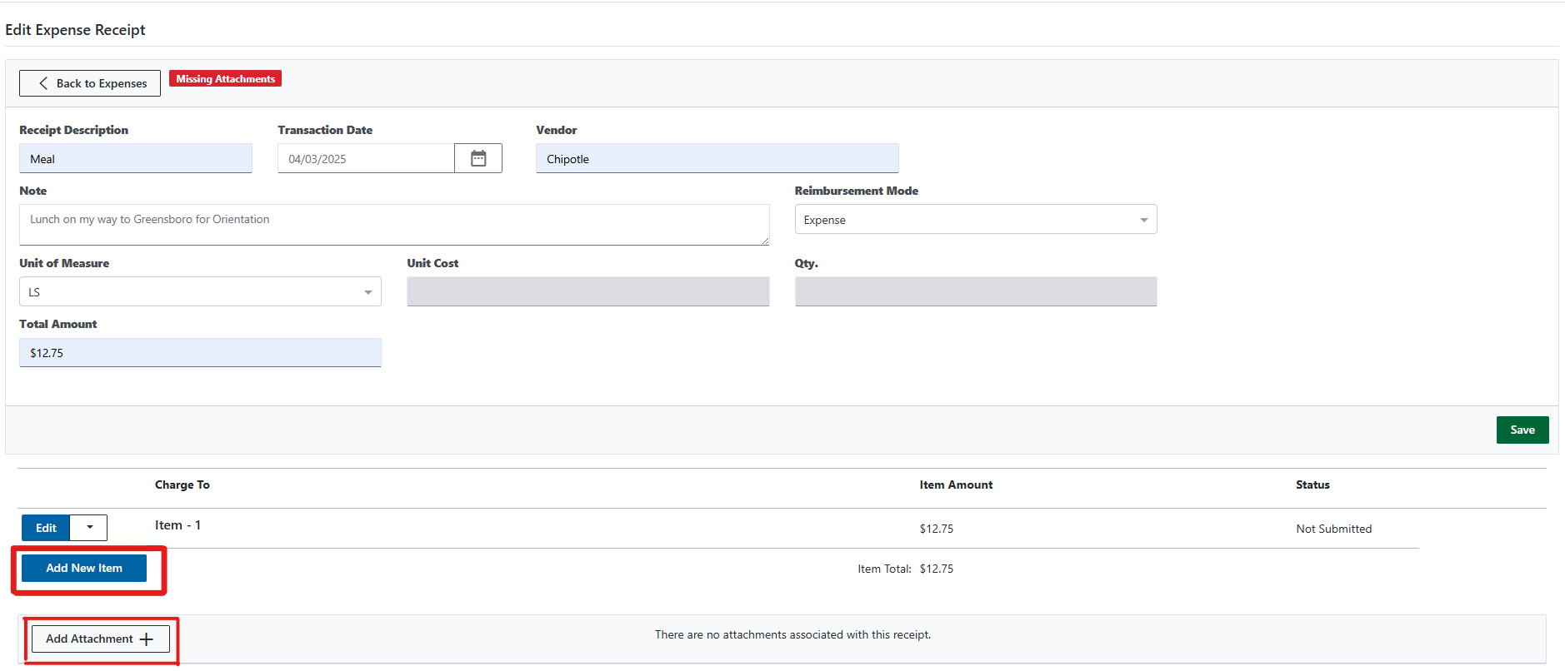1565x671 pixels.
Task: Click inside the Note text area
Action: pos(393,225)
